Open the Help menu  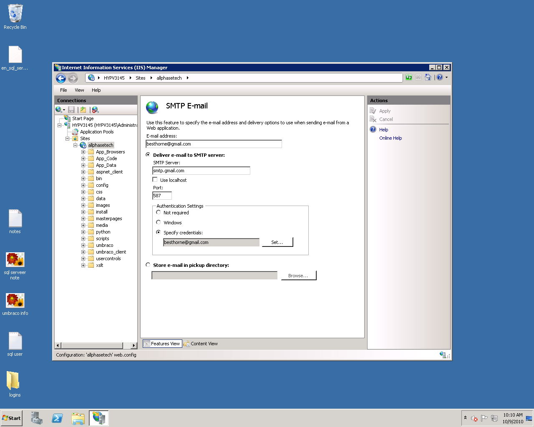(x=96, y=90)
